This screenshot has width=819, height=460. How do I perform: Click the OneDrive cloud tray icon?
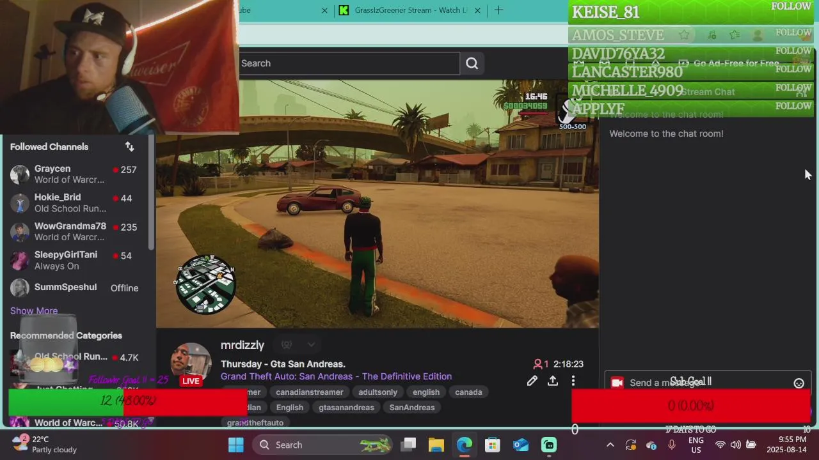tap(651, 445)
